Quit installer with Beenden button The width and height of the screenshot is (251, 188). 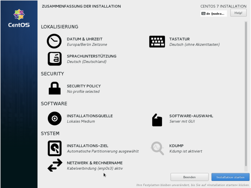pyautogui.click(x=190, y=177)
